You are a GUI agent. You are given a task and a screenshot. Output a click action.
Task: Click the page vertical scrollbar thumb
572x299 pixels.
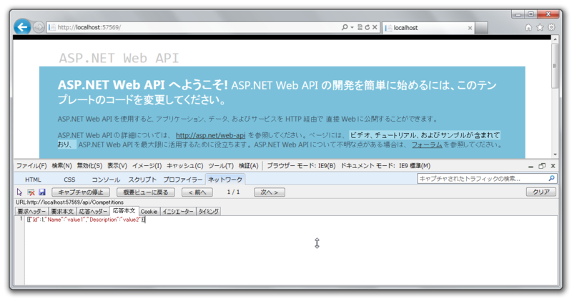click(x=555, y=66)
